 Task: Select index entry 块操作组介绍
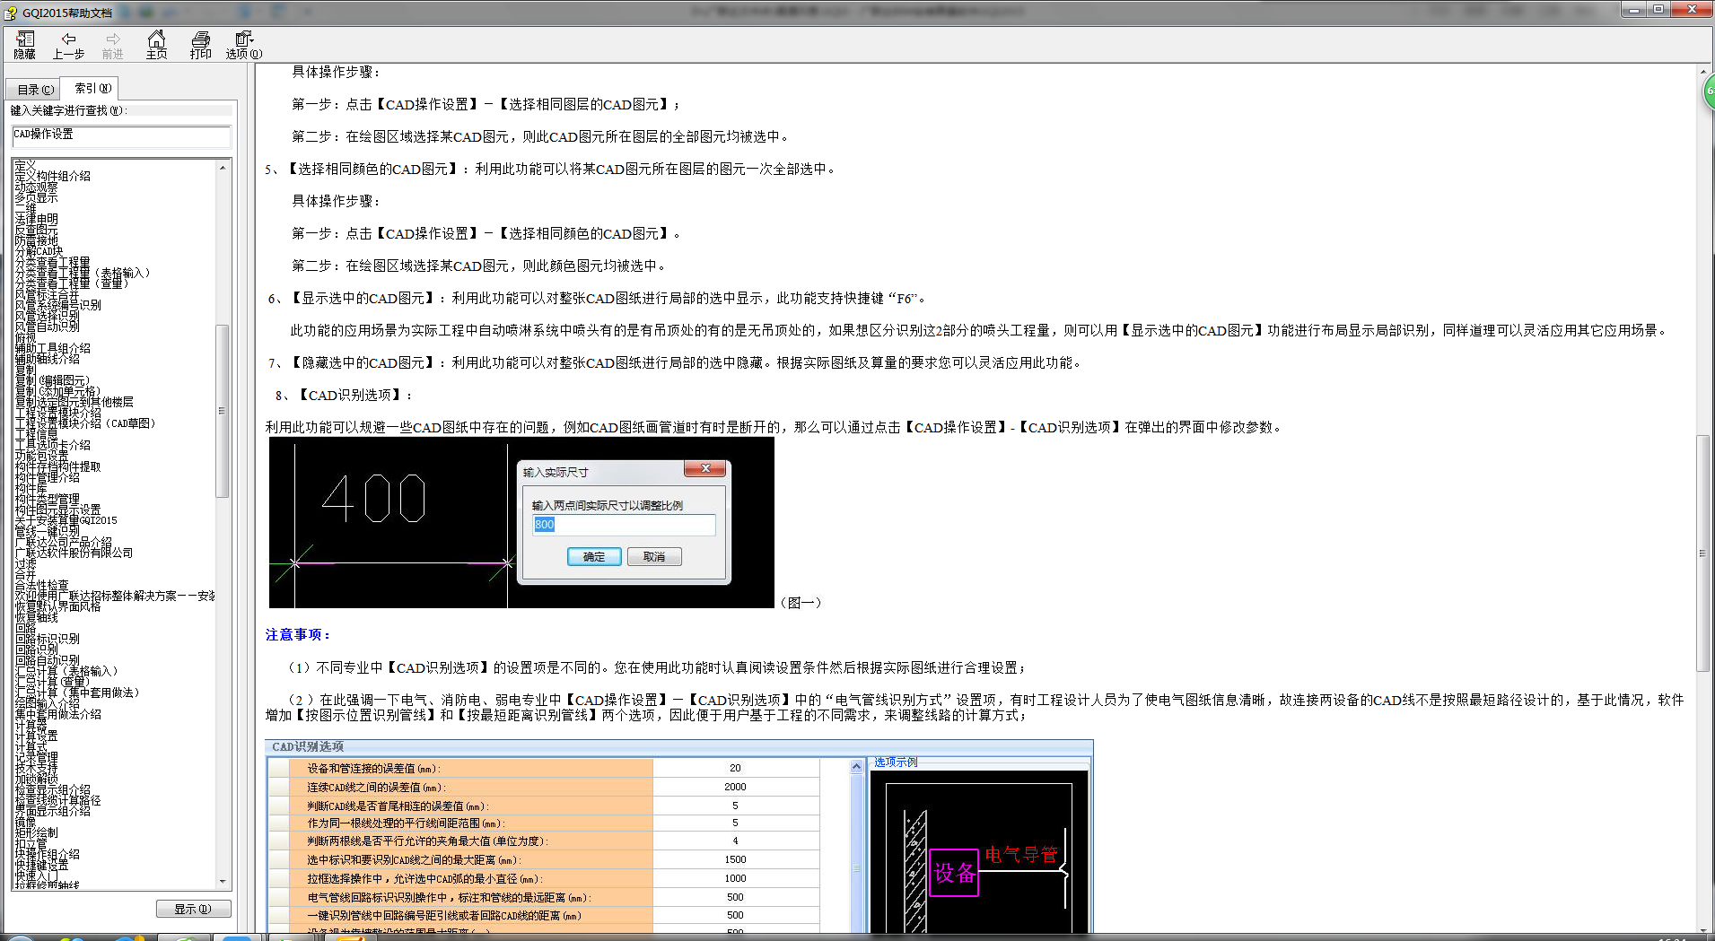(x=47, y=854)
